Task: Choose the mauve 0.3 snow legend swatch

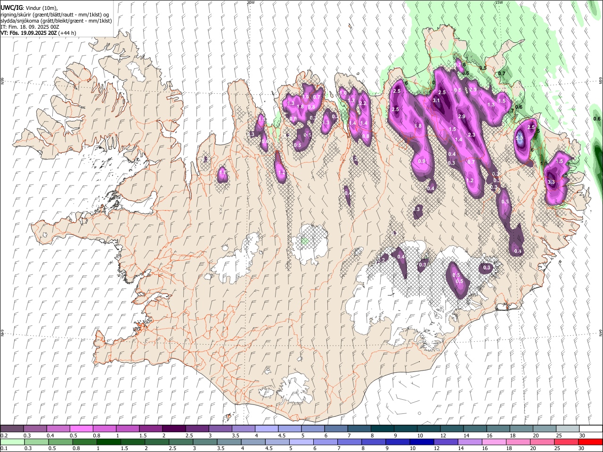Action: tap(35, 428)
